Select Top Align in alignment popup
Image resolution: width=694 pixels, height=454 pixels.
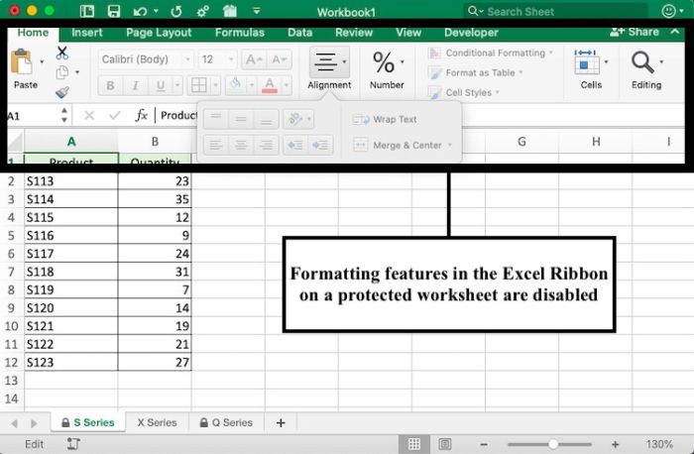click(216, 119)
